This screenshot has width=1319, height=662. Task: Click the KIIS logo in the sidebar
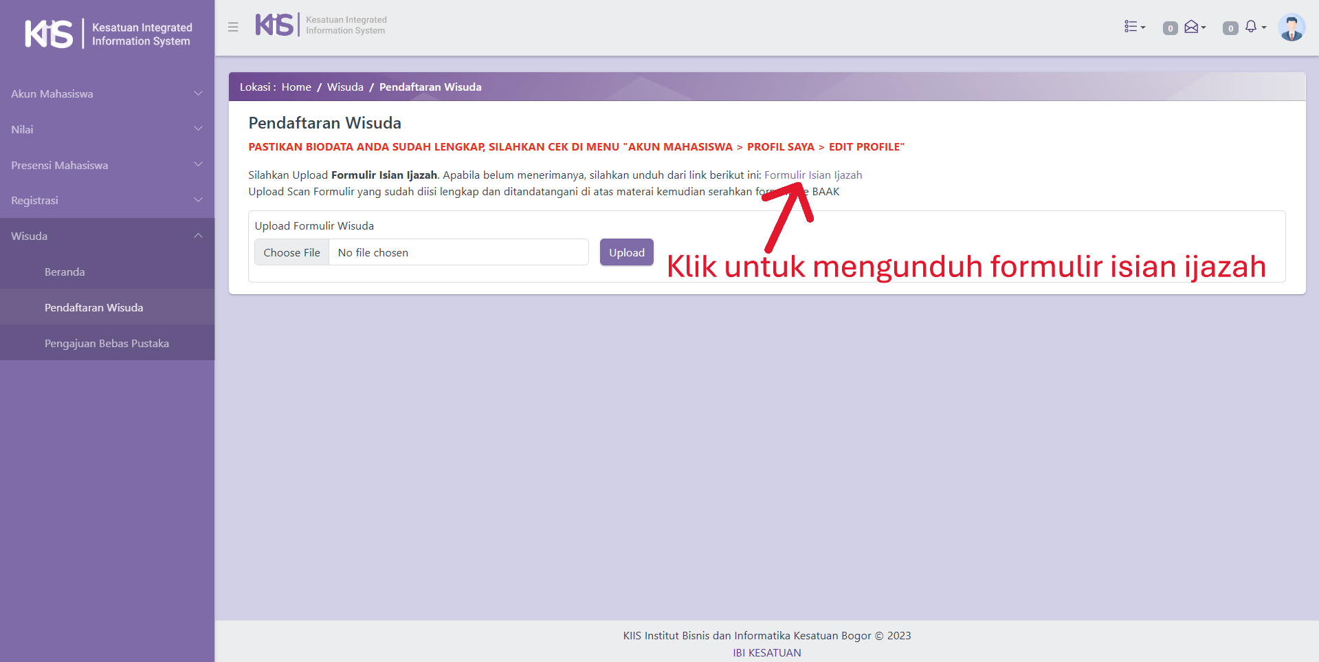pyautogui.click(x=107, y=34)
